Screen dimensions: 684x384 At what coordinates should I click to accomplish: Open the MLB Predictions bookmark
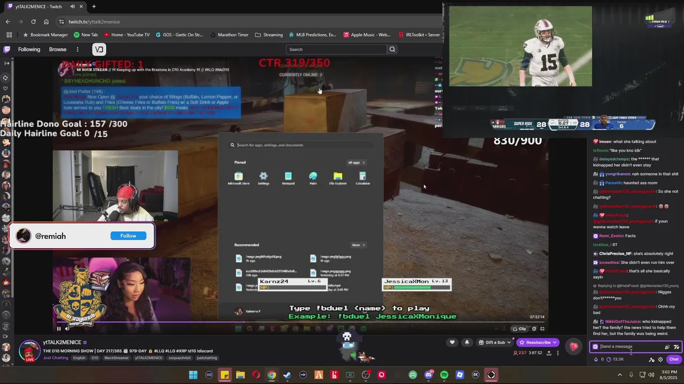pyautogui.click(x=312, y=35)
